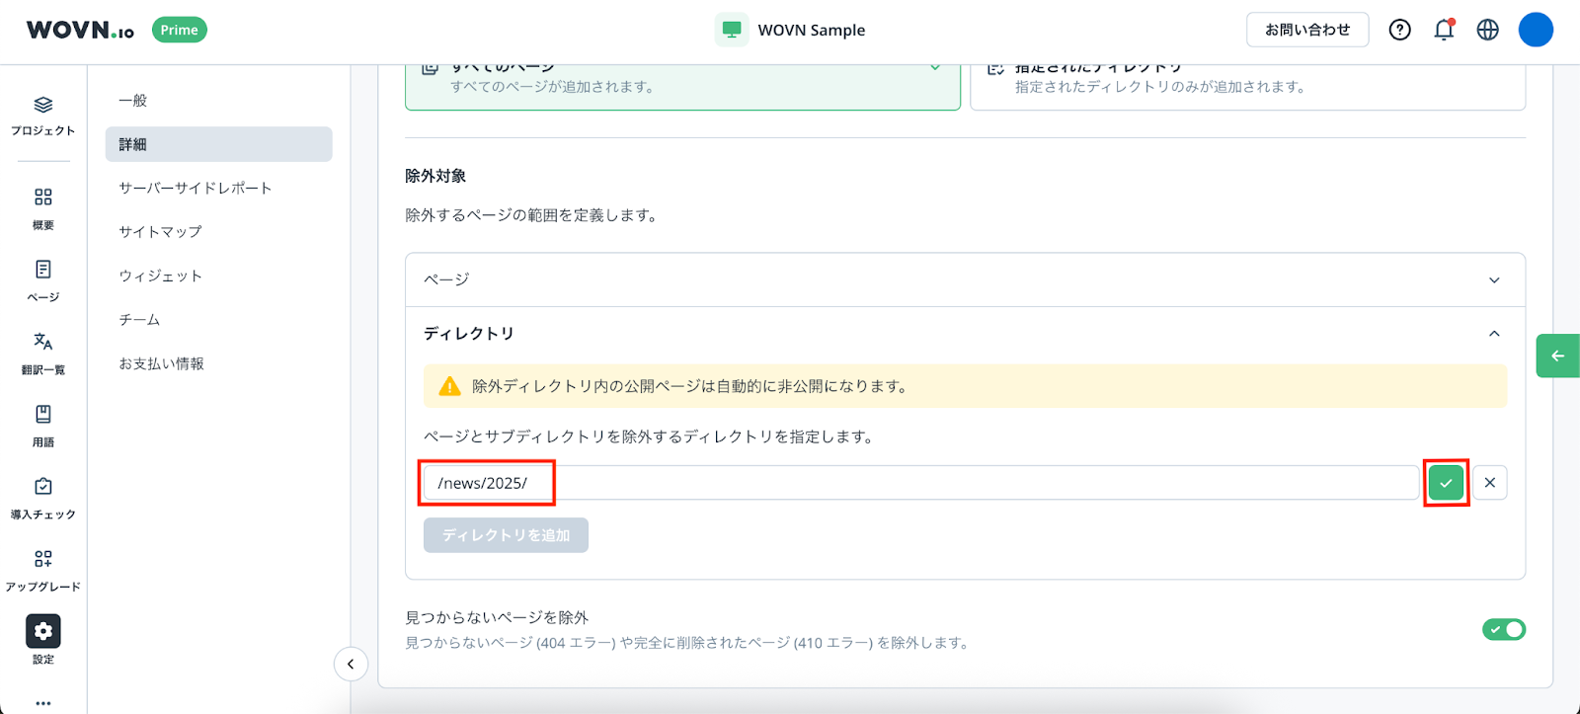The image size is (1580, 714).
Task: Expand the ページ accordion section
Action: (x=965, y=279)
